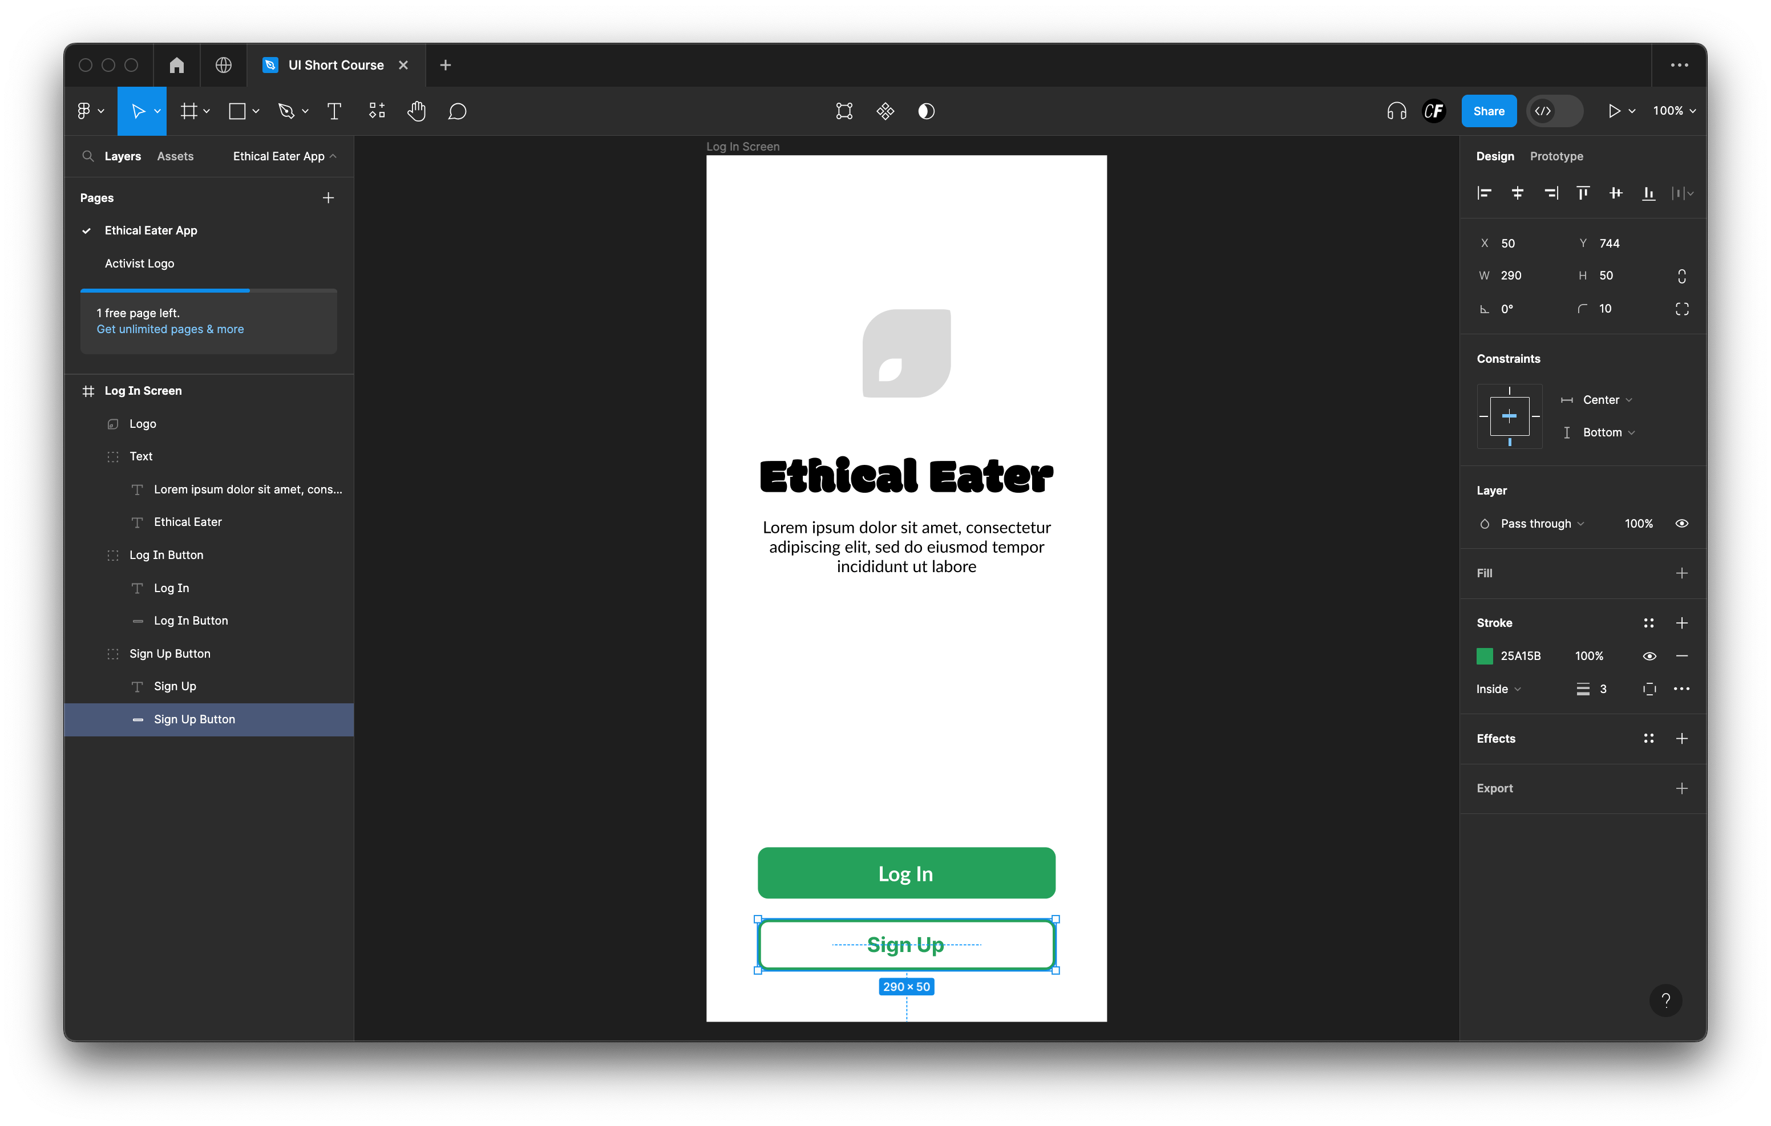Image resolution: width=1771 pixels, height=1126 pixels.
Task: Switch to the Prototype tab
Action: pos(1556,156)
